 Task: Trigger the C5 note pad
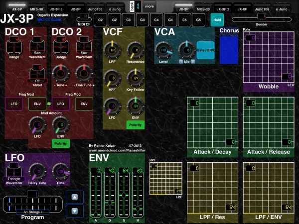pyautogui.click(x=184, y=20)
